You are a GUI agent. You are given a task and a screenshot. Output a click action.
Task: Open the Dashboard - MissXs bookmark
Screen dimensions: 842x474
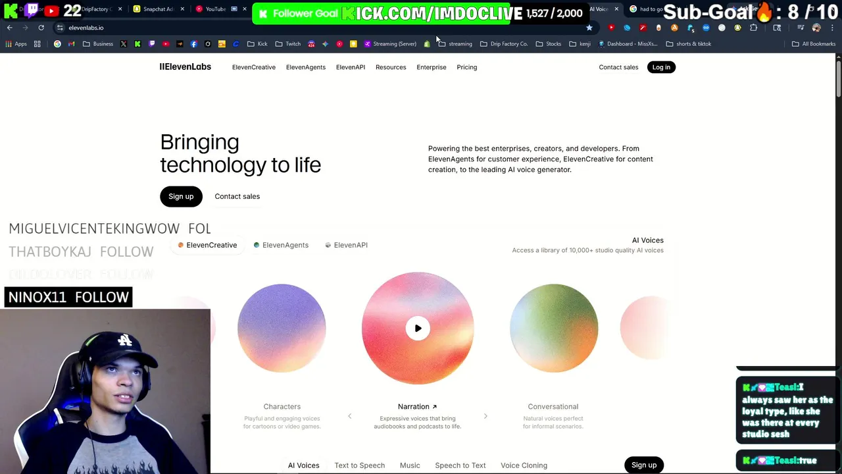coord(628,44)
